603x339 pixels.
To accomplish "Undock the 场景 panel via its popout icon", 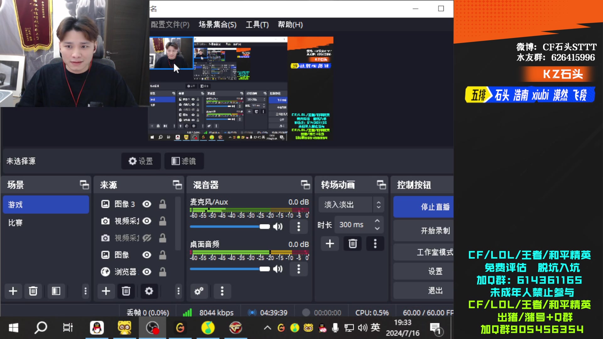I will click(x=84, y=185).
